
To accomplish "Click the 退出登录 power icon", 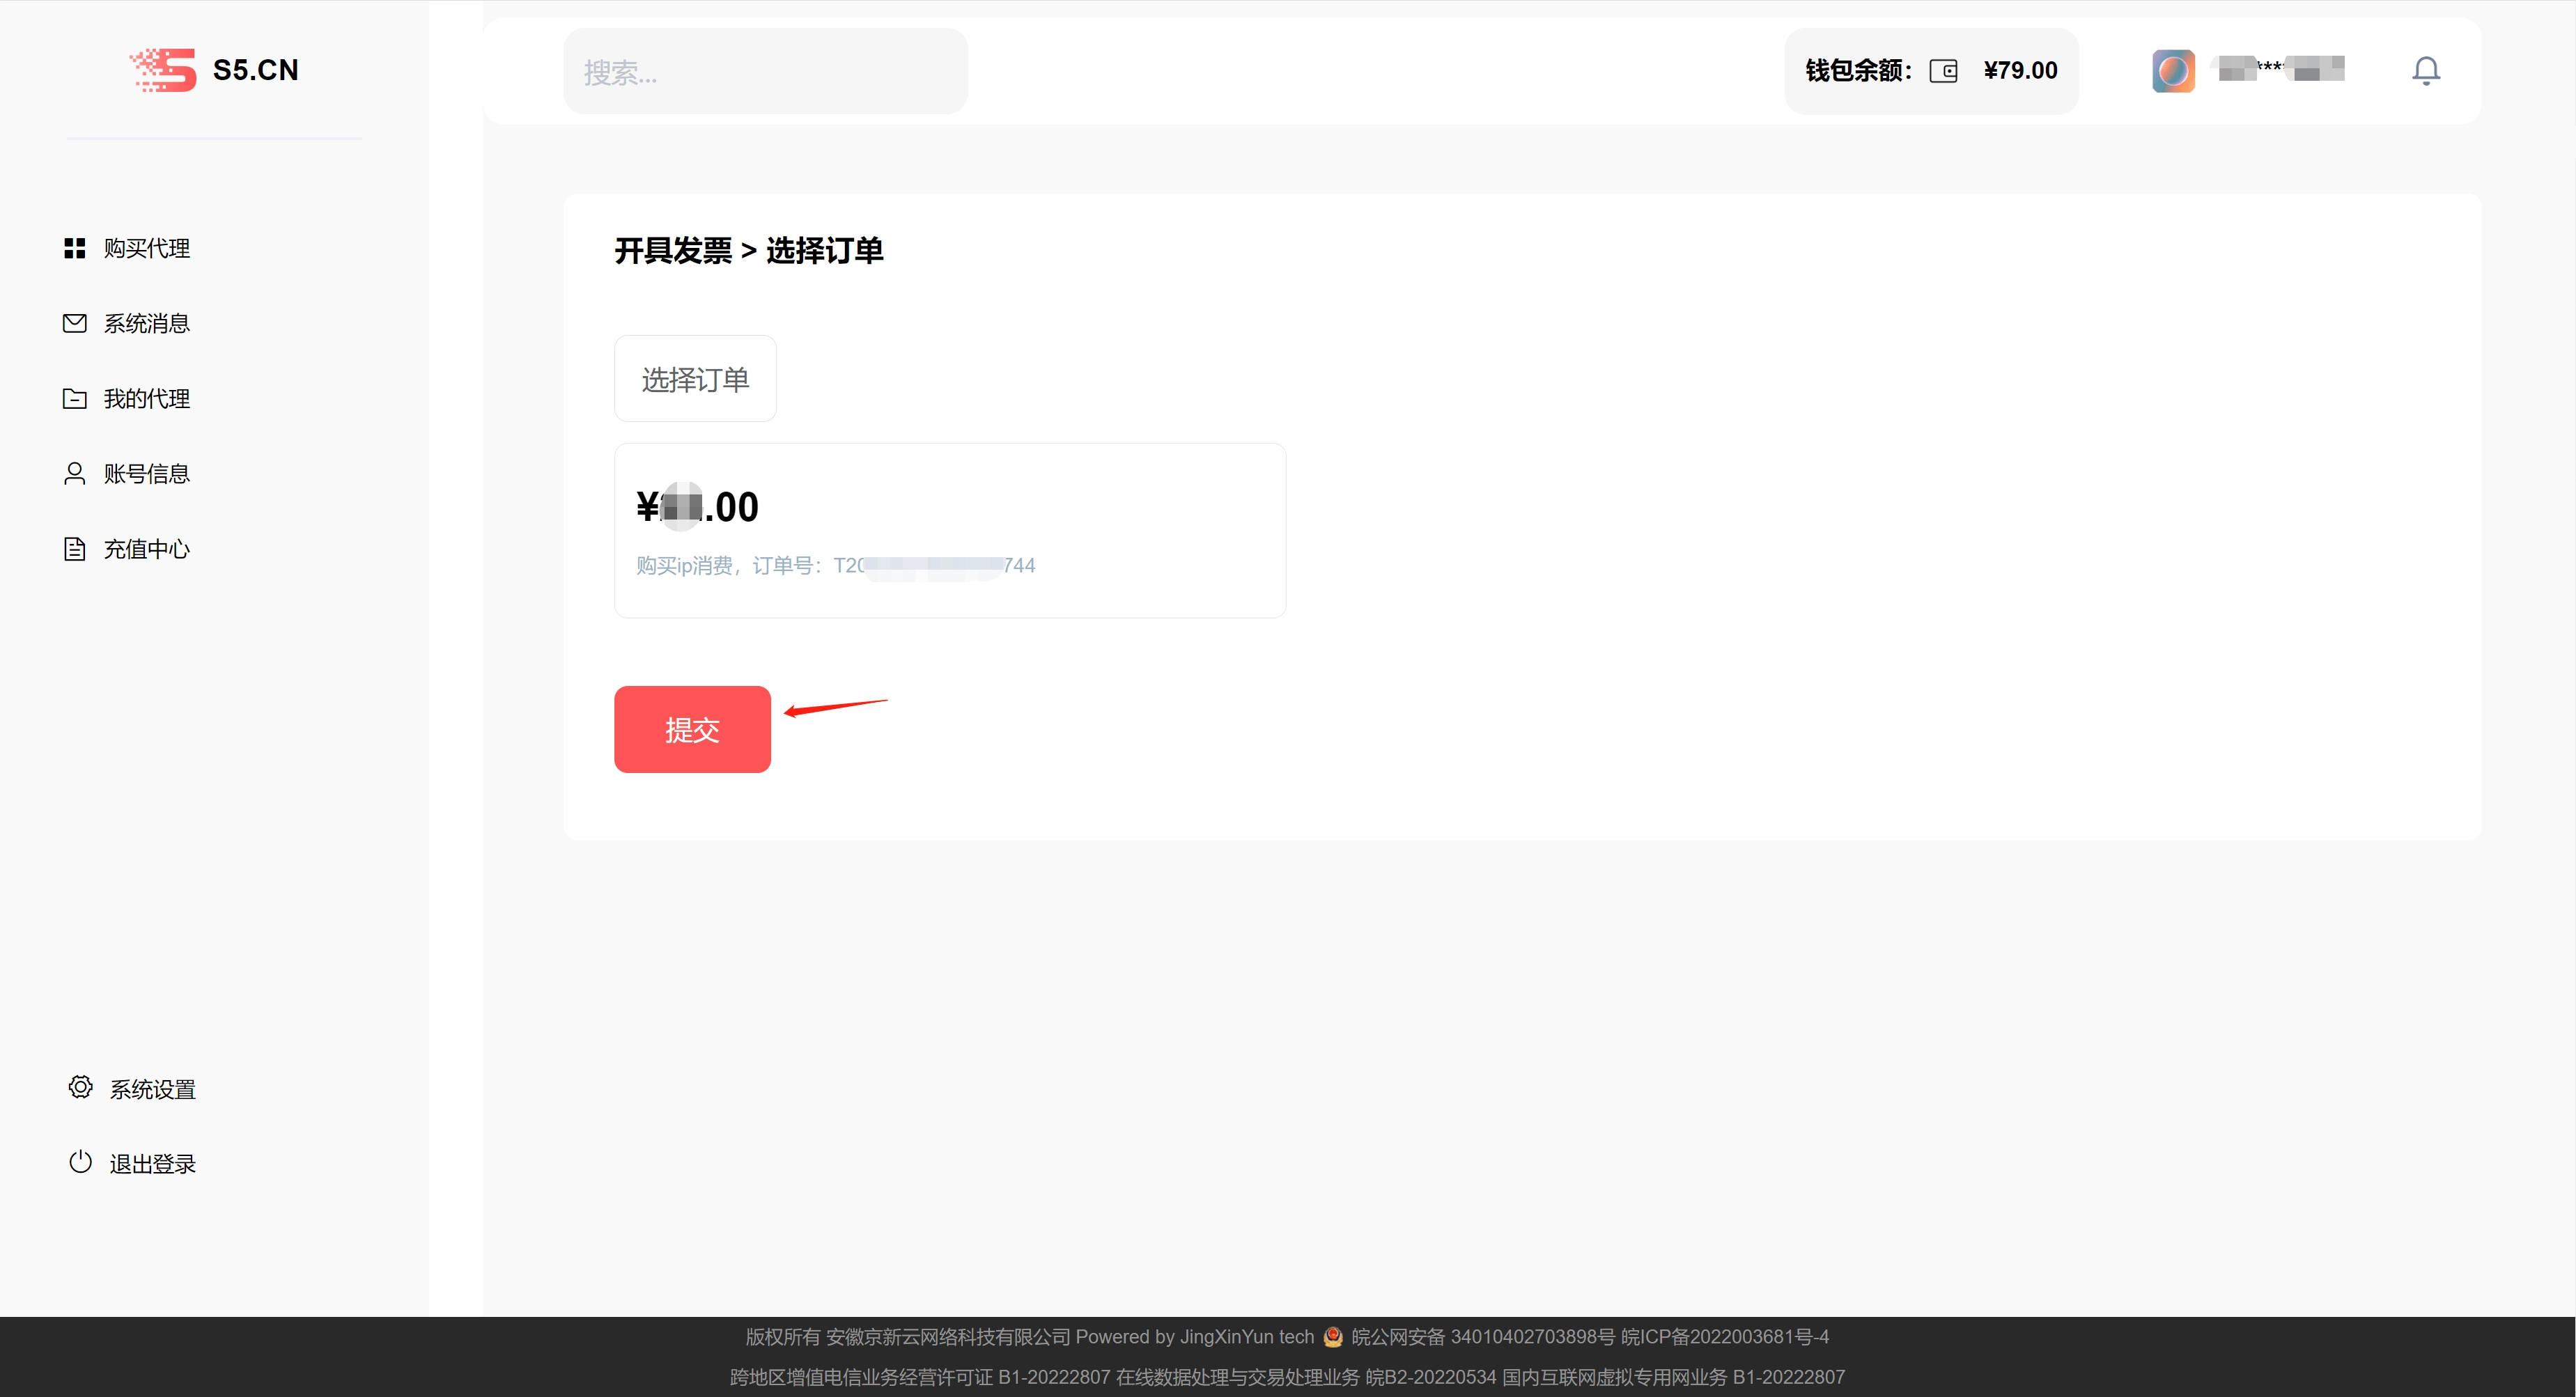I will pyautogui.click(x=80, y=1162).
